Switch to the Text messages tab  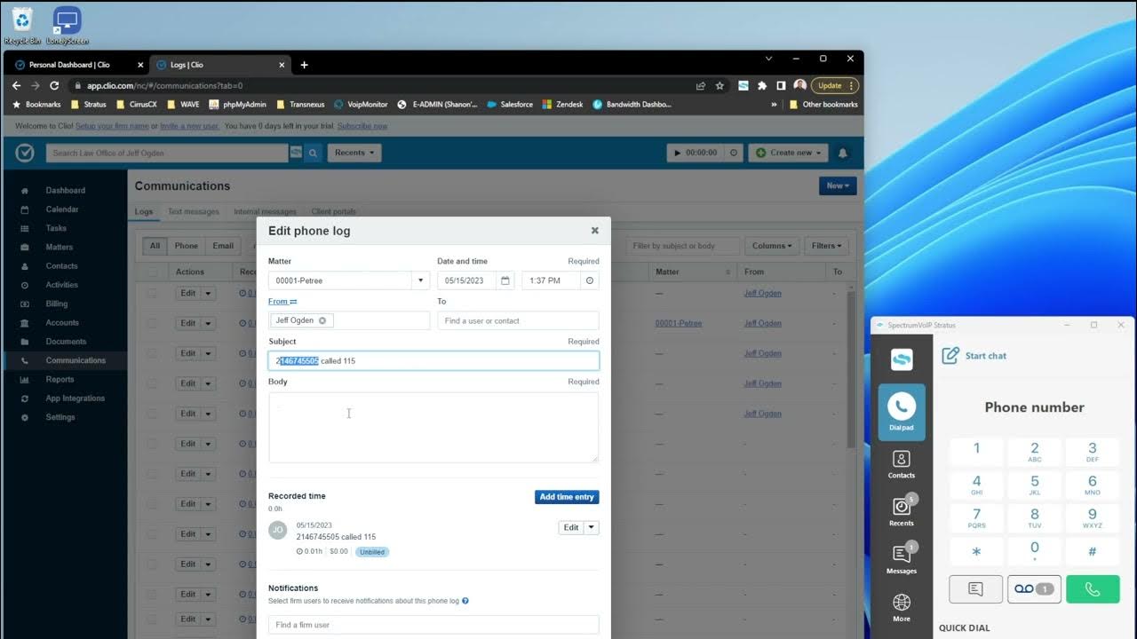[x=194, y=212]
